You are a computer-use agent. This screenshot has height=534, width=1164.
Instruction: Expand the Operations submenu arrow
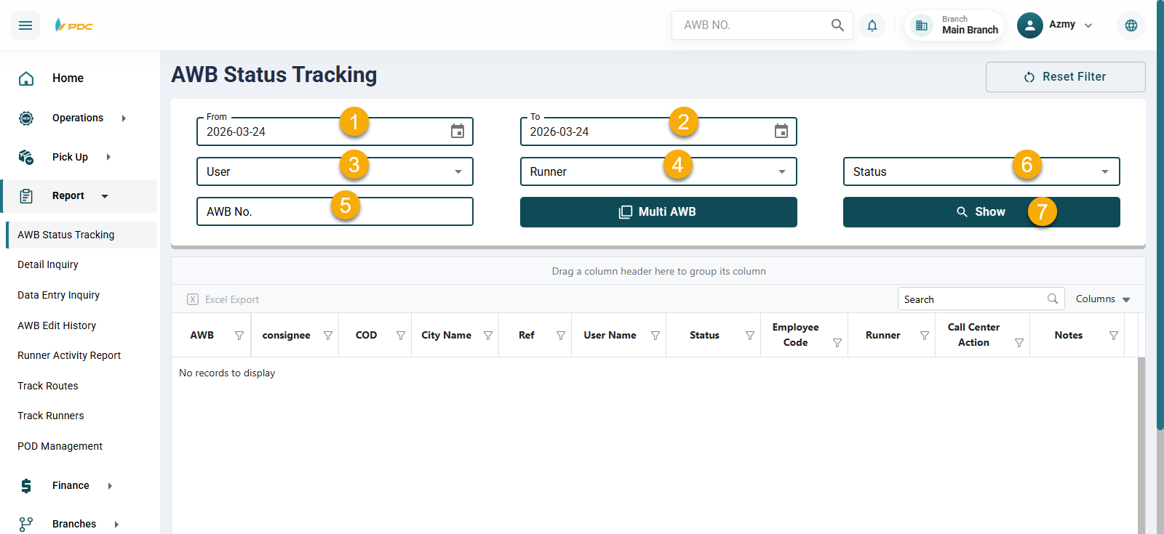(124, 118)
